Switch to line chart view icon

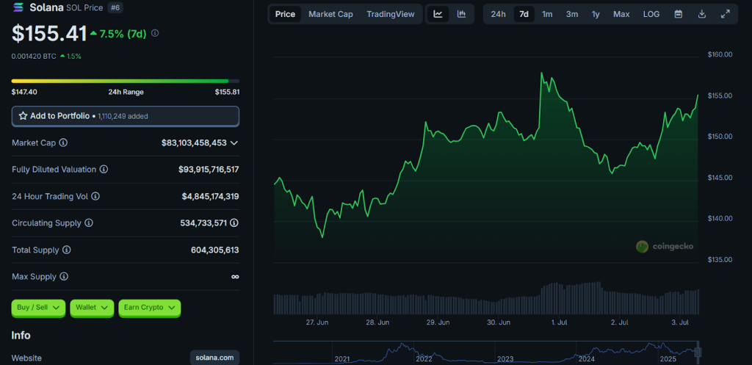(438, 14)
